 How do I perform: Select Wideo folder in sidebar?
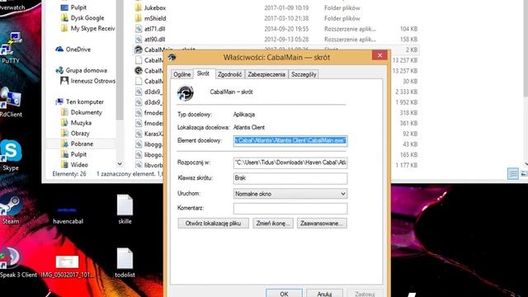[x=74, y=165]
